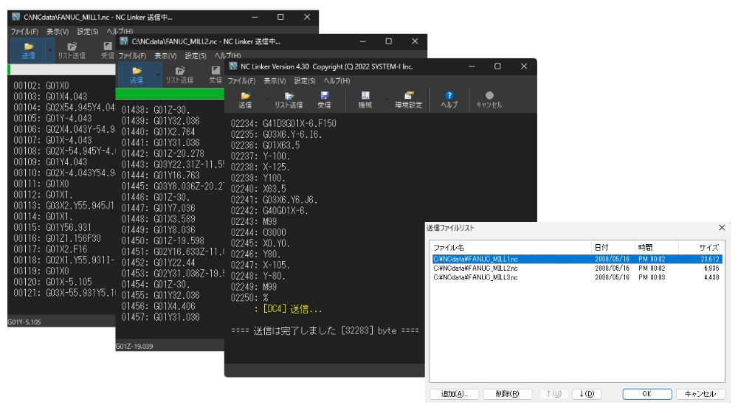Click app icon in NC Linker Version 4.30 title bar
738x413 pixels.
pyautogui.click(x=233, y=66)
